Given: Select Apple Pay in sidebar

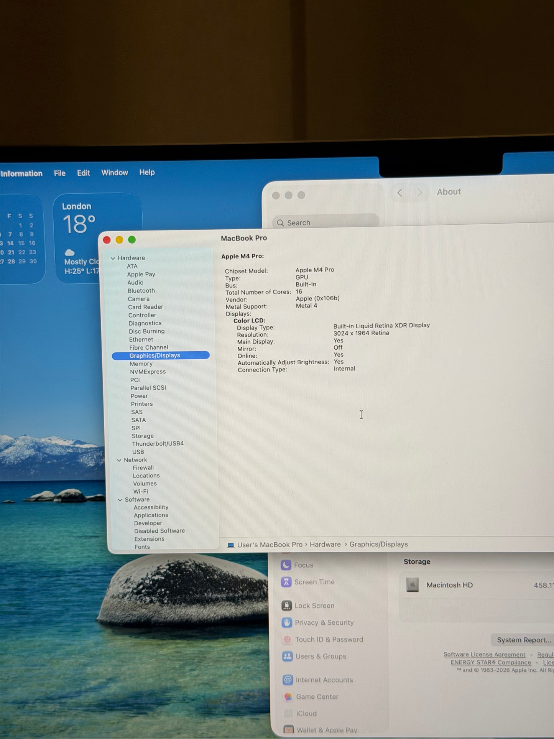Looking at the screenshot, I should [141, 274].
